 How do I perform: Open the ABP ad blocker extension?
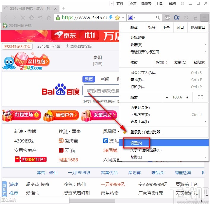167,17
